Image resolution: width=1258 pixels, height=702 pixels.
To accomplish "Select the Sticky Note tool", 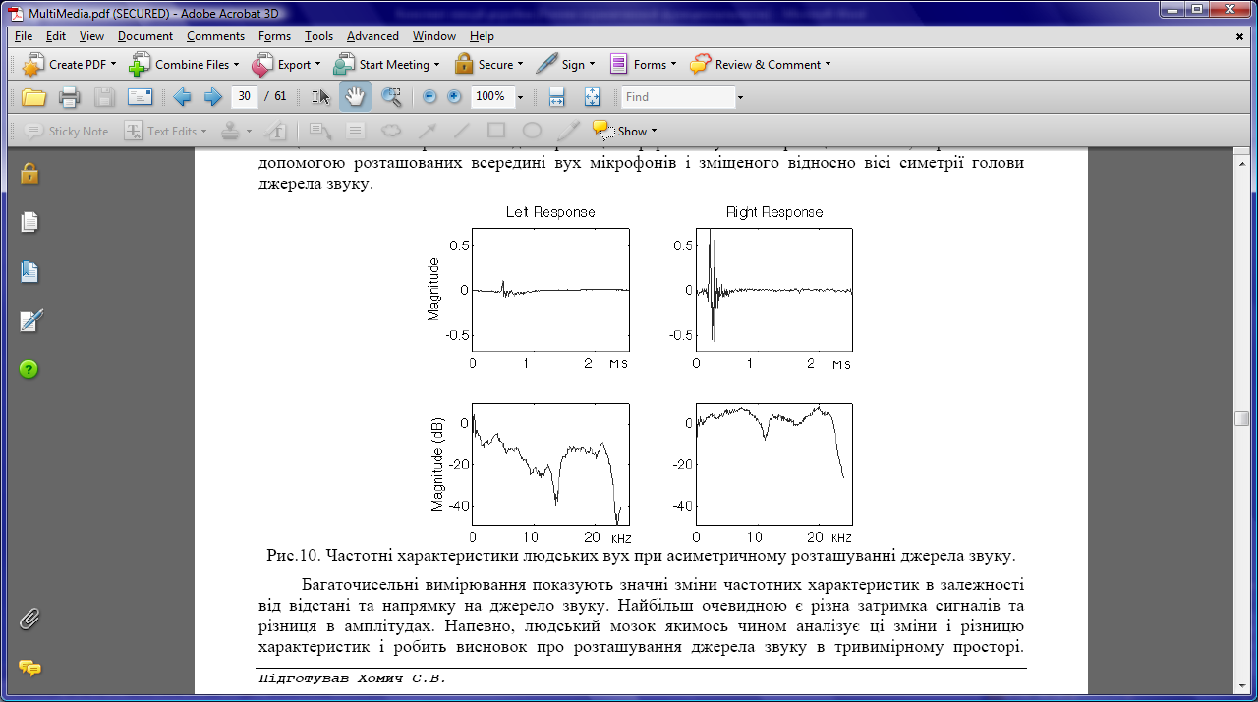I will [67, 131].
